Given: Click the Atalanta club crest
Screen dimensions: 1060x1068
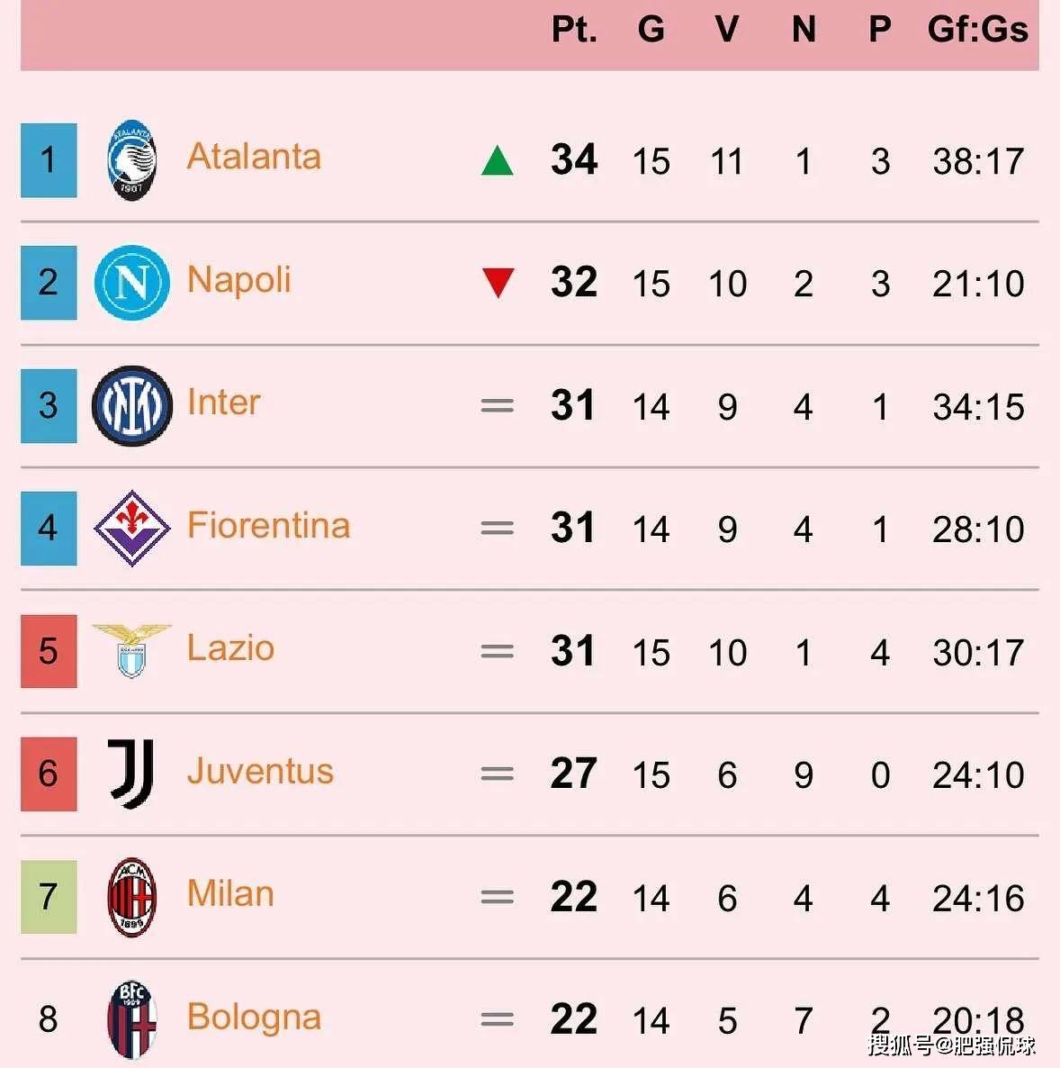Looking at the screenshot, I should (132, 160).
